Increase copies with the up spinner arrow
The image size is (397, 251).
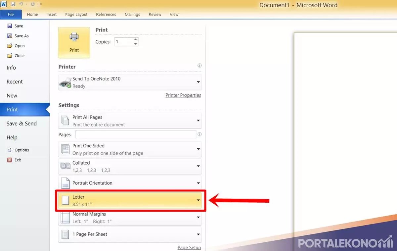click(136, 39)
